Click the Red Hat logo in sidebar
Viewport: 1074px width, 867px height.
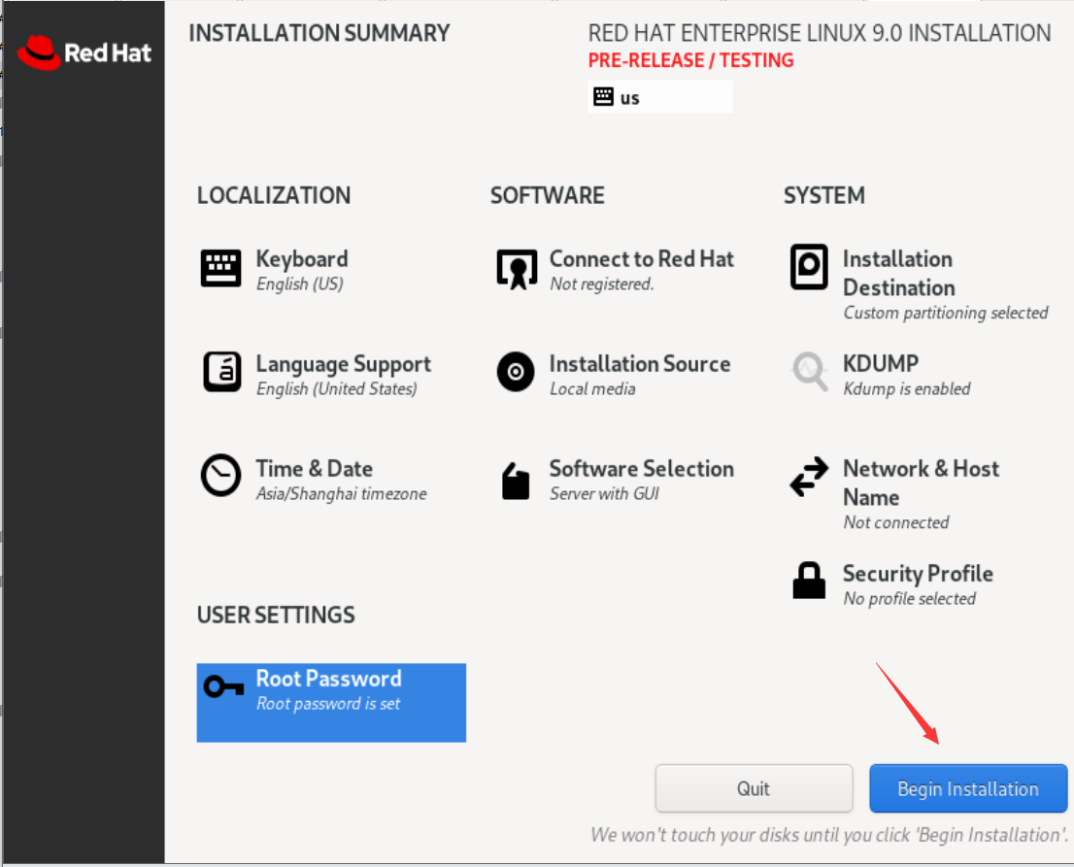(x=84, y=52)
